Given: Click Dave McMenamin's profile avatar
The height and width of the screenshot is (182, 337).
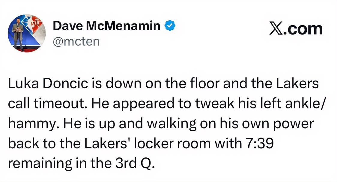Looking at the screenshot, I should pos(27,33).
